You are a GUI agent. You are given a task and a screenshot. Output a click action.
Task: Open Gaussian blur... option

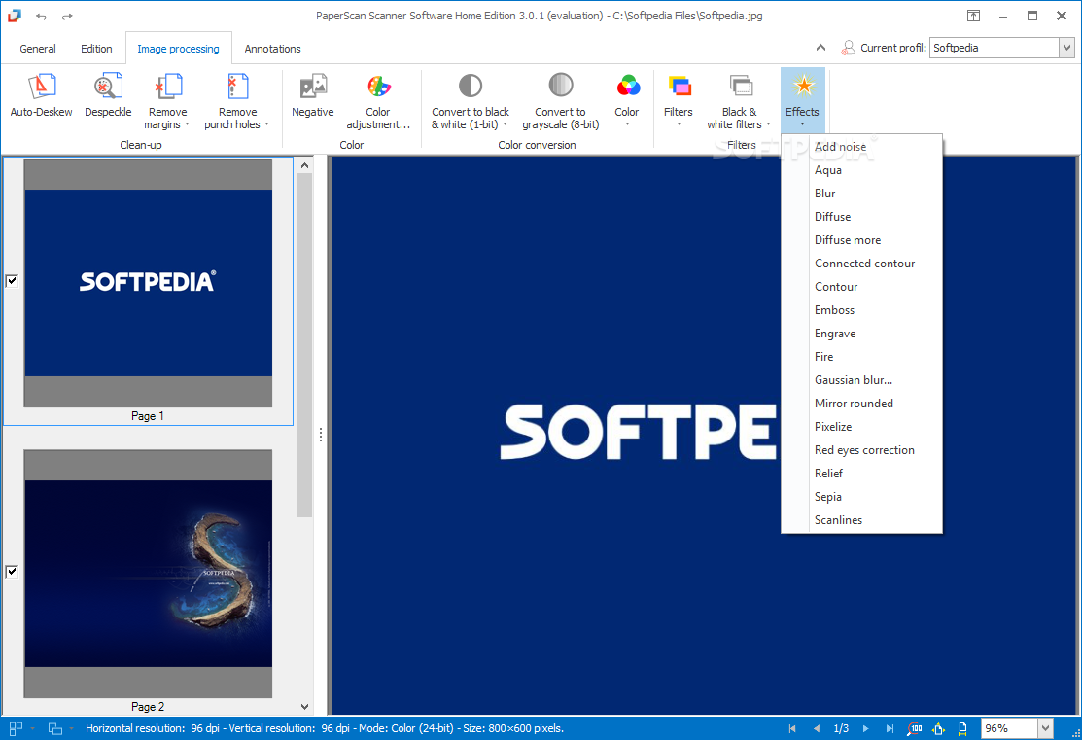[x=862, y=380]
